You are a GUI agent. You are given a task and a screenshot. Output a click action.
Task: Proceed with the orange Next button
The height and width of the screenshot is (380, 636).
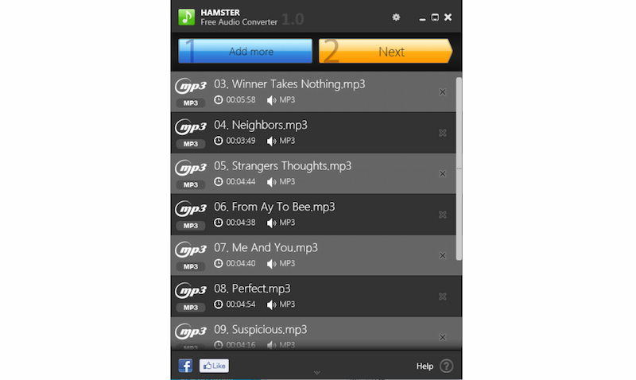(386, 51)
